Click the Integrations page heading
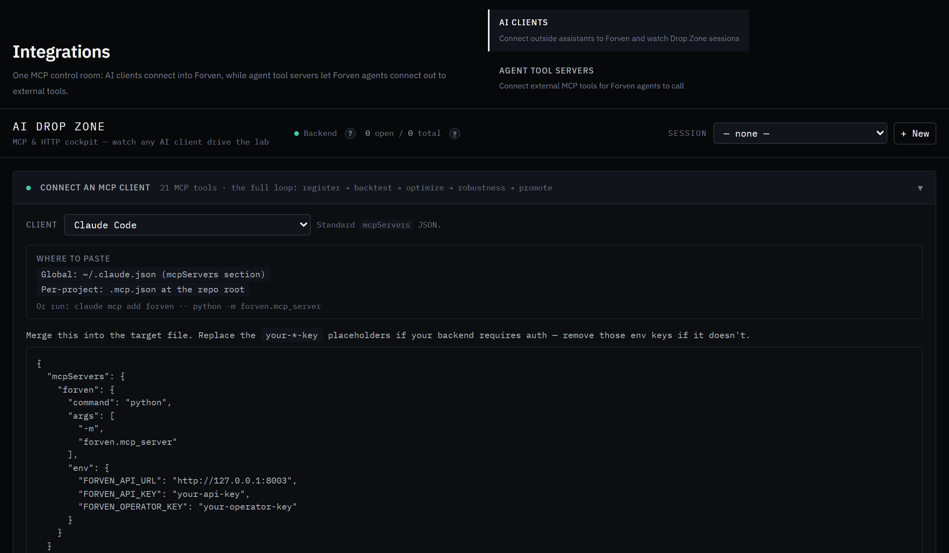 pyautogui.click(x=61, y=52)
